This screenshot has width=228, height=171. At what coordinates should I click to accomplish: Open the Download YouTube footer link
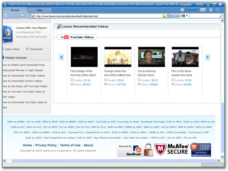tap(152, 122)
